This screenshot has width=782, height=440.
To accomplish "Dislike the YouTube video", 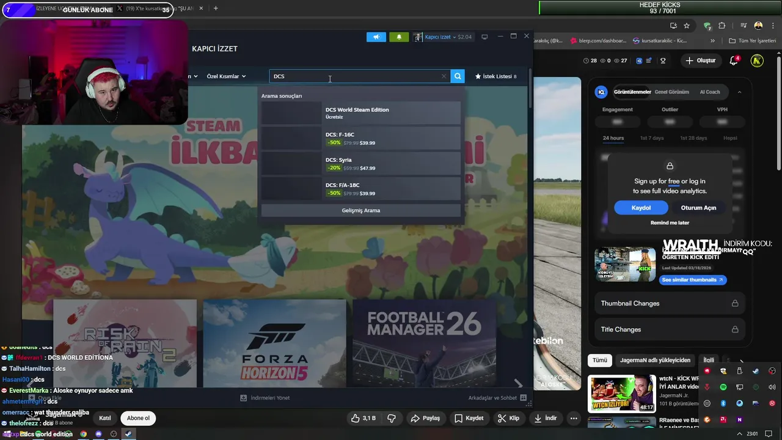I will pos(392,419).
